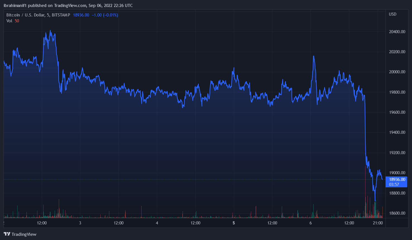The width and height of the screenshot is (412, 240).
Task: Open the USD currency selector on price axis
Action: click(x=392, y=14)
